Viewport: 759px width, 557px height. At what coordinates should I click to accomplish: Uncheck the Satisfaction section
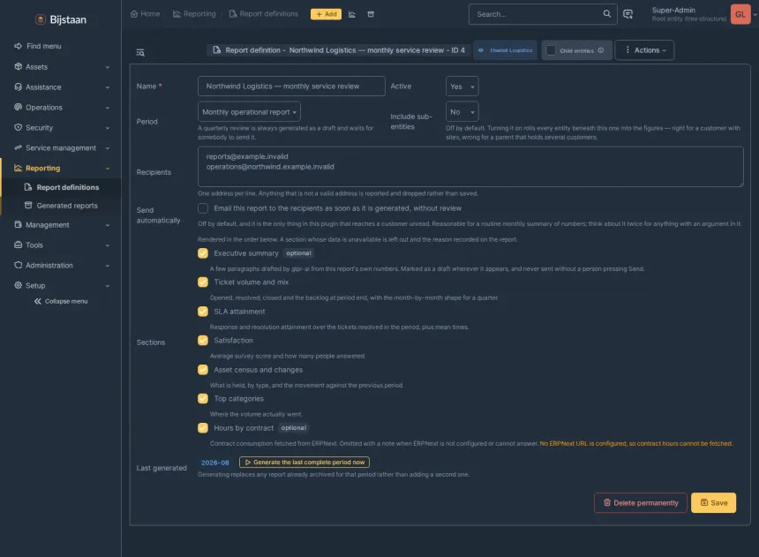point(203,341)
